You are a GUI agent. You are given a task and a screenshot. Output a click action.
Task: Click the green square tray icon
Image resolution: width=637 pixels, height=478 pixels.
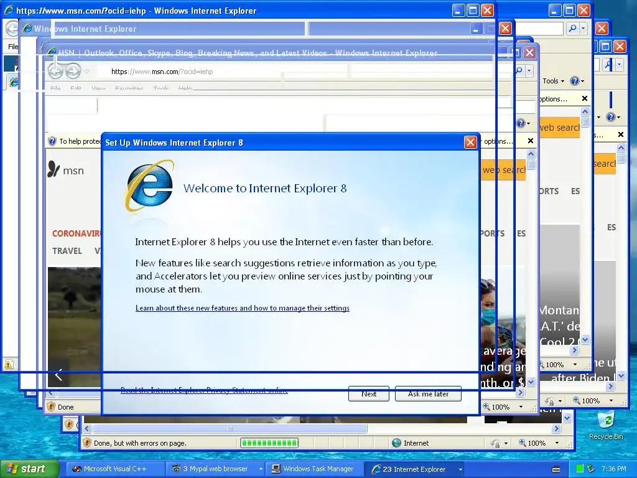click(580, 469)
